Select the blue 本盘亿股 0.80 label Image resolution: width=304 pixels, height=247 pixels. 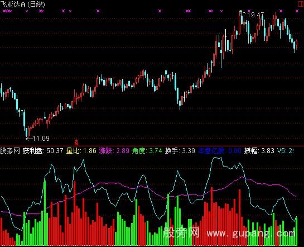tap(220, 151)
